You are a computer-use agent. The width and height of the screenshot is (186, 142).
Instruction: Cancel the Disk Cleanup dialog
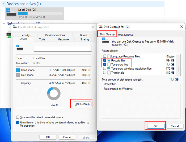pyautogui.click(x=175, y=126)
